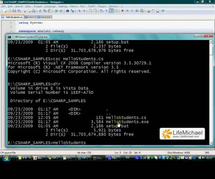The width and height of the screenshot is (215, 179).
Task: Click the Cut scissors icon
Action: (x=40, y=11)
